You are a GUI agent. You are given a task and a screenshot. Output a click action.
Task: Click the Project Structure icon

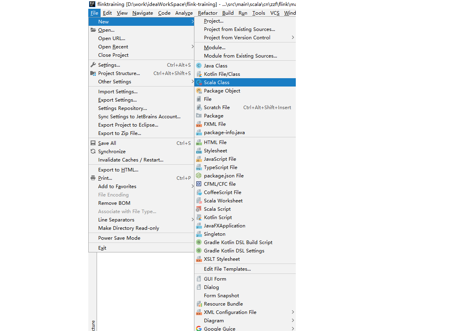point(93,73)
